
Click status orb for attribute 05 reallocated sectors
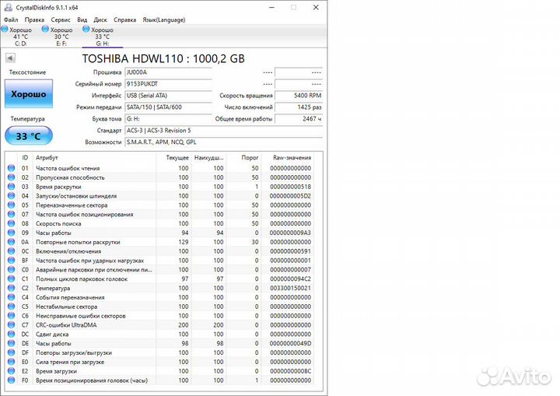(x=11, y=205)
